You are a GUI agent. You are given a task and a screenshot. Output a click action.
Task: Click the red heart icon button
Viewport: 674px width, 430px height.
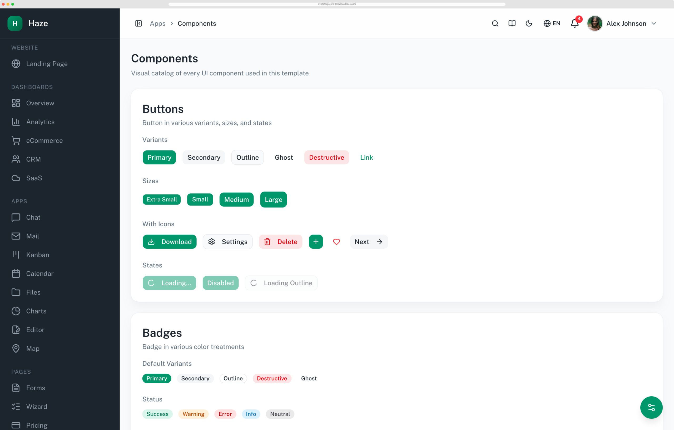pos(336,242)
